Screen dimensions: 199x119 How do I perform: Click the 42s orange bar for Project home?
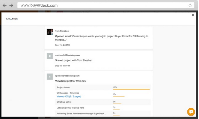(131, 89)
